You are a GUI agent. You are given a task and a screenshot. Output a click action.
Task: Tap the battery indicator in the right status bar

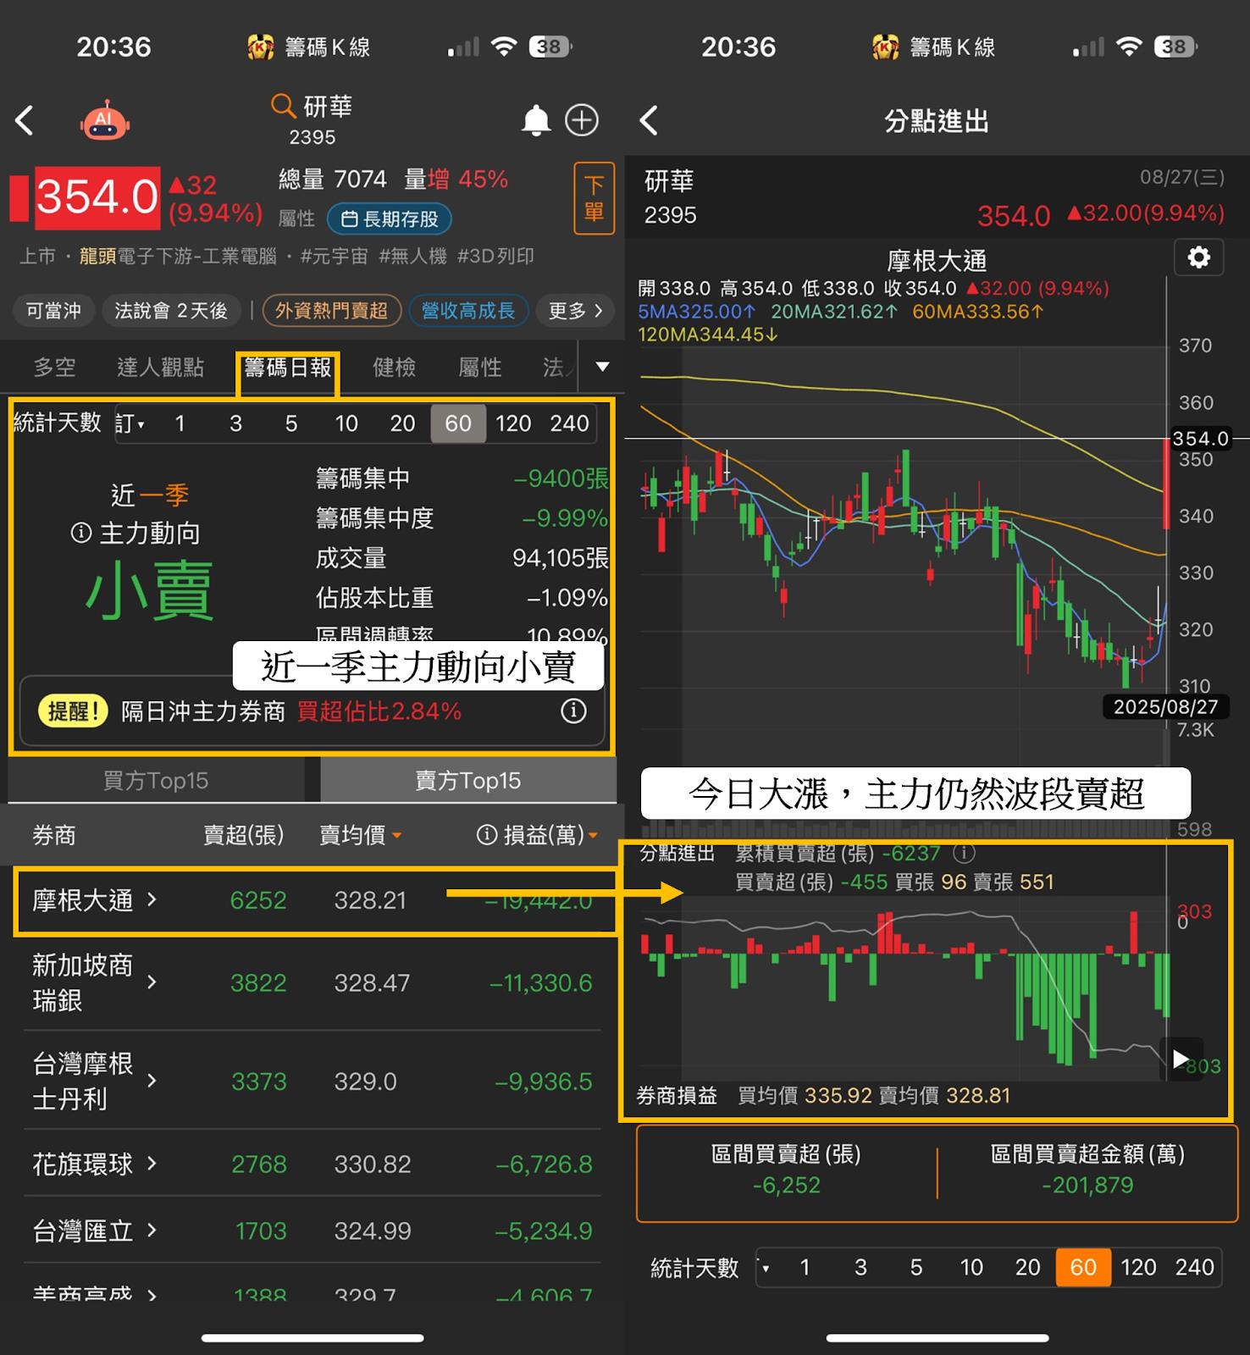pyautogui.click(x=1174, y=47)
